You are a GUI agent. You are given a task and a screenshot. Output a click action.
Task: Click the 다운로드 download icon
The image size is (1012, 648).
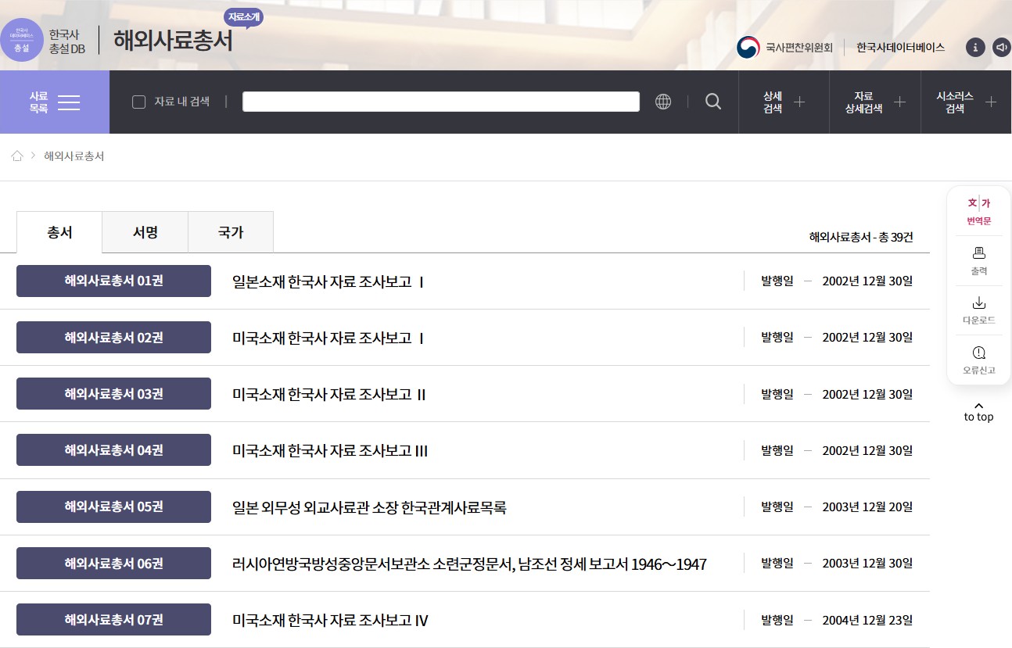tap(978, 310)
